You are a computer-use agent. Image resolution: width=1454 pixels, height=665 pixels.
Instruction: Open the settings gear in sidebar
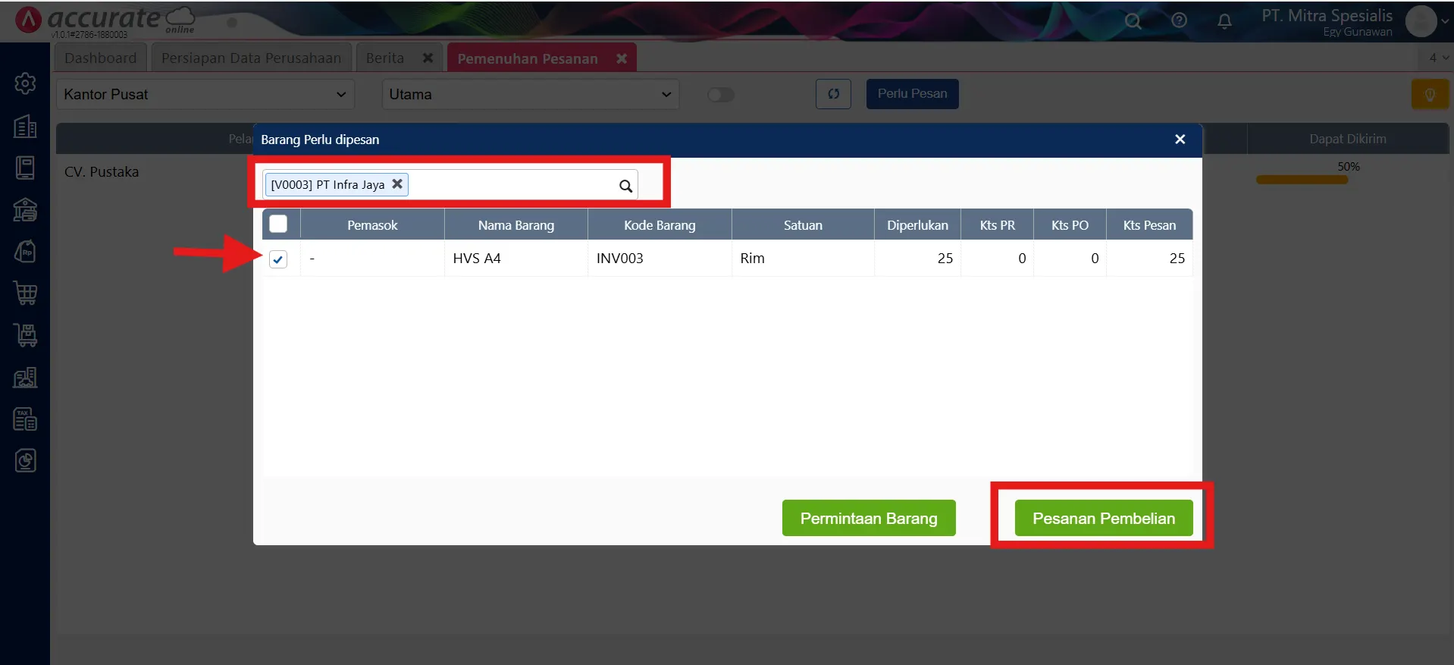[25, 83]
